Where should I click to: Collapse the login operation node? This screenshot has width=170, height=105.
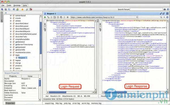click(x=11, y=55)
